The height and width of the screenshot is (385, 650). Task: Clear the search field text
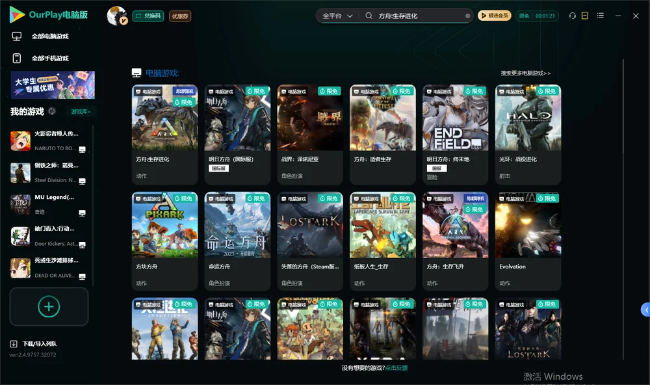(467, 16)
